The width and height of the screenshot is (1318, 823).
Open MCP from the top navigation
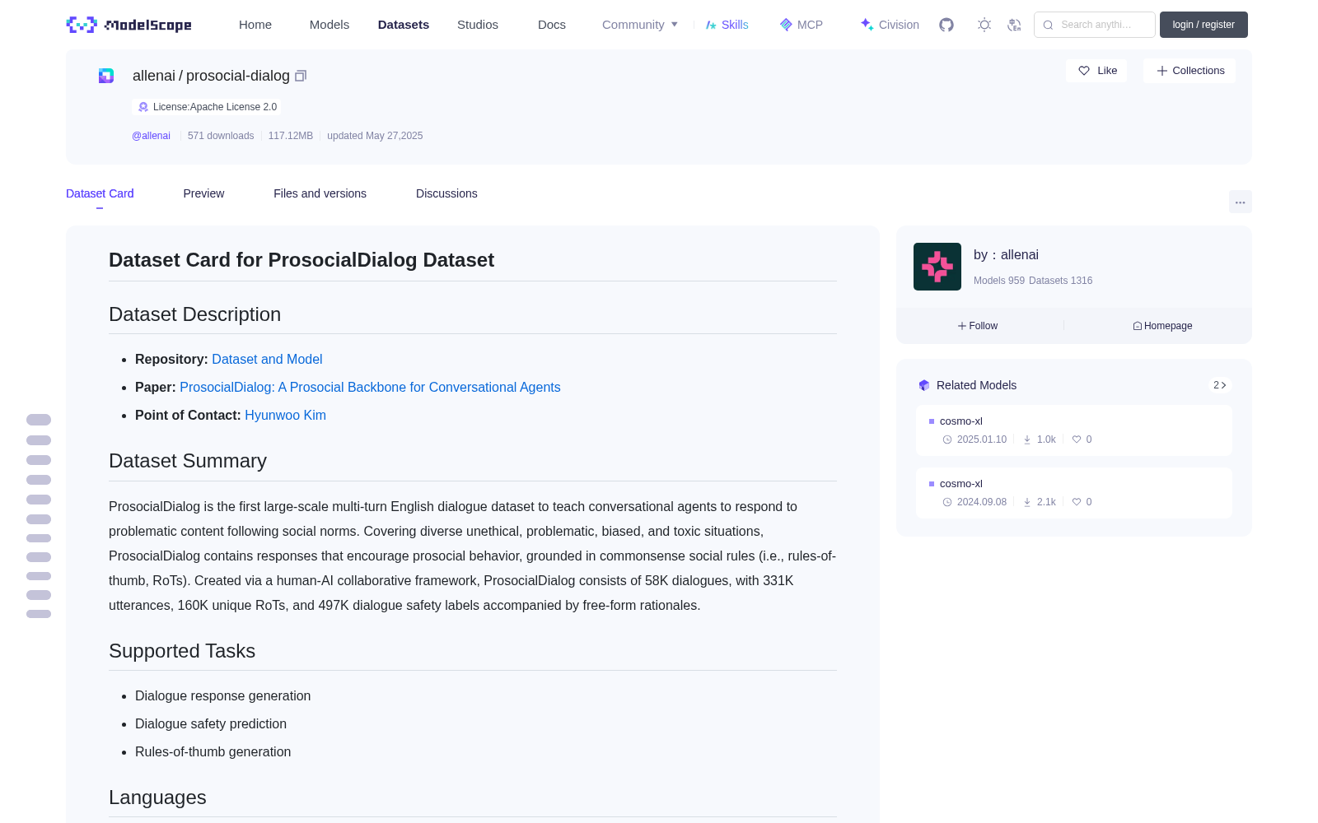[x=802, y=25]
